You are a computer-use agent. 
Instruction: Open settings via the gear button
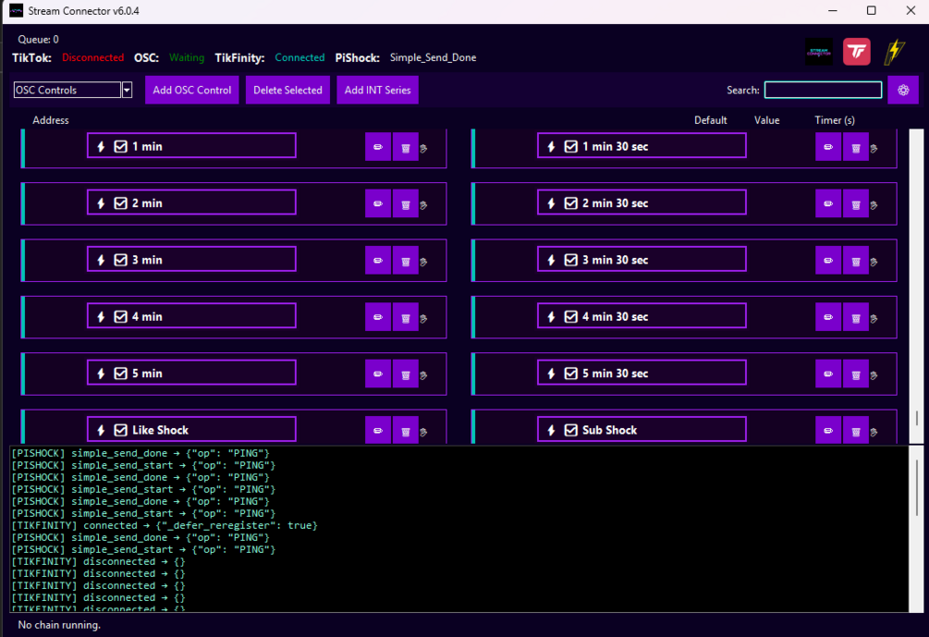[903, 90]
